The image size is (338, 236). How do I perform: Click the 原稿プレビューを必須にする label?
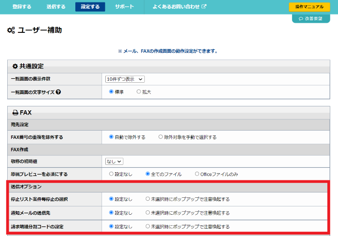(39, 174)
